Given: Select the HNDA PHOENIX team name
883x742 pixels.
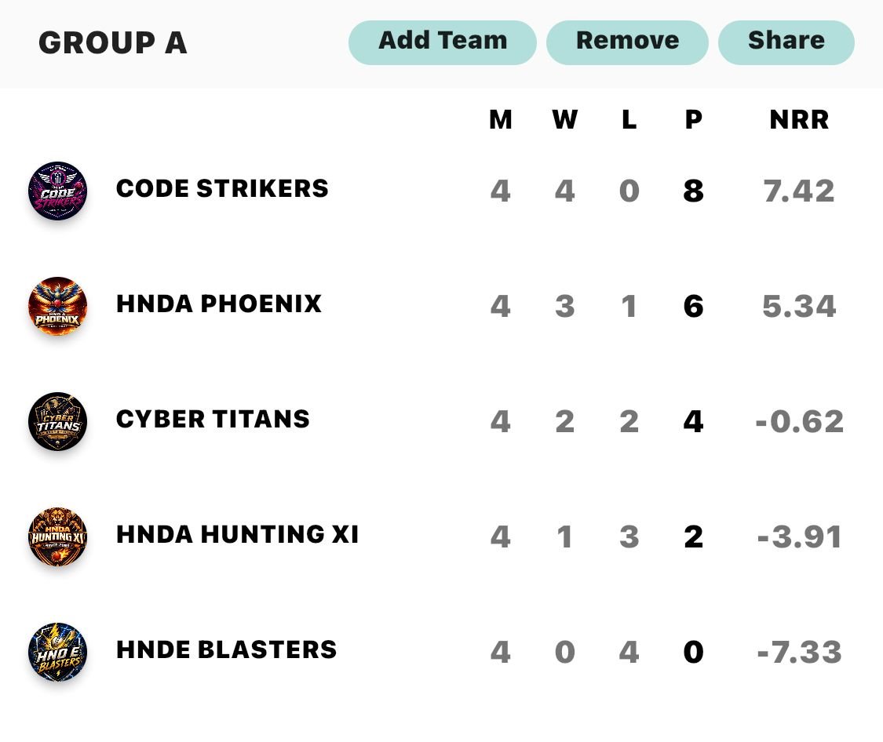Looking at the screenshot, I should [x=218, y=304].
